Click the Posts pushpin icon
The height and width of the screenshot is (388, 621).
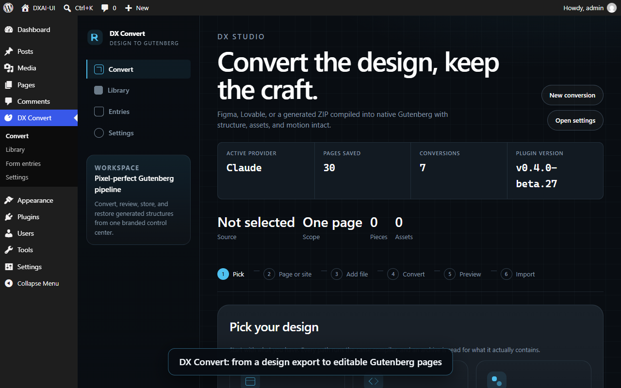pyautogui.click(x=9, y=51)
